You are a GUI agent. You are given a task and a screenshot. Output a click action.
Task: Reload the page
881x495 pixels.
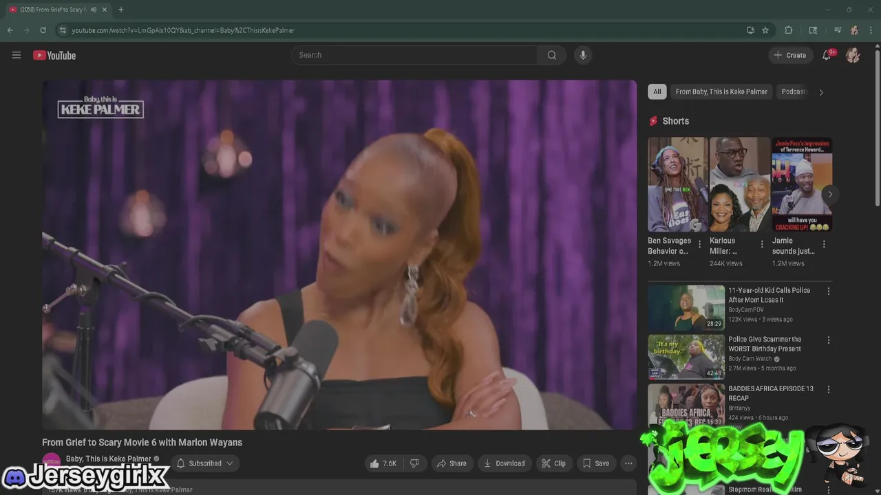[x=43, y=30]
